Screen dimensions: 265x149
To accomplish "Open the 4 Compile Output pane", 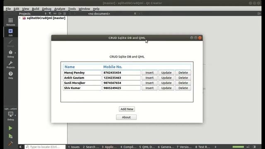I will 128,147.
